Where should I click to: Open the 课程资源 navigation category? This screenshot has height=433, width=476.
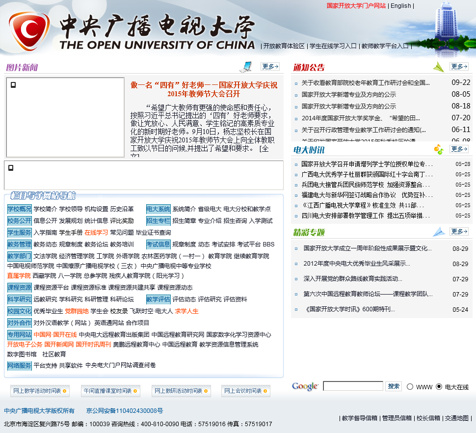(x=20, y=288)
